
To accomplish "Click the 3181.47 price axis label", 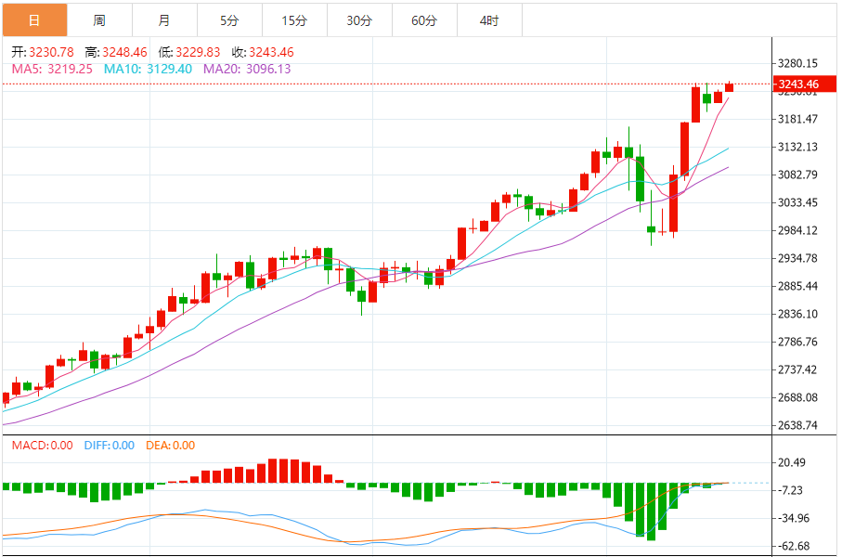I will point(797,119).
